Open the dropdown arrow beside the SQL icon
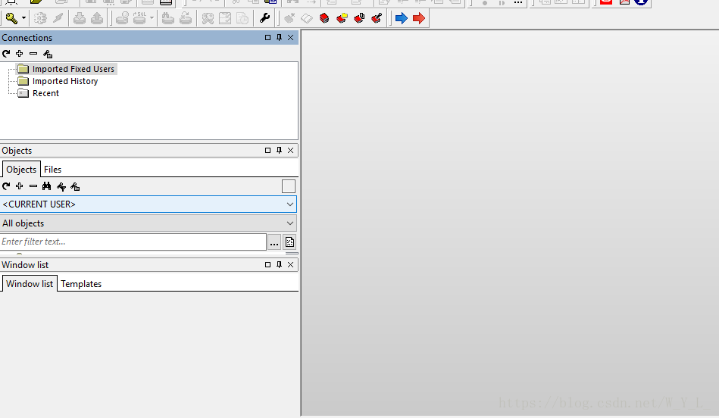Screen dimensions: 719x418 pos(152,18)
